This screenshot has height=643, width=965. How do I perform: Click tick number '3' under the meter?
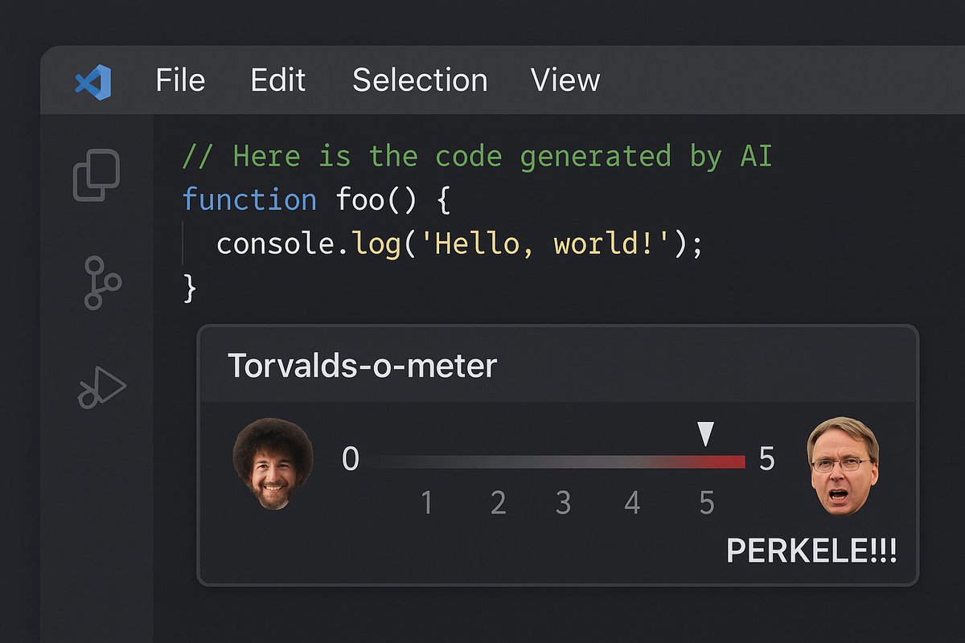click(564, 503)
